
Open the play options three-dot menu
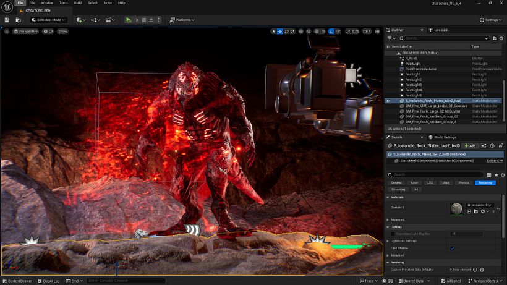158,20
